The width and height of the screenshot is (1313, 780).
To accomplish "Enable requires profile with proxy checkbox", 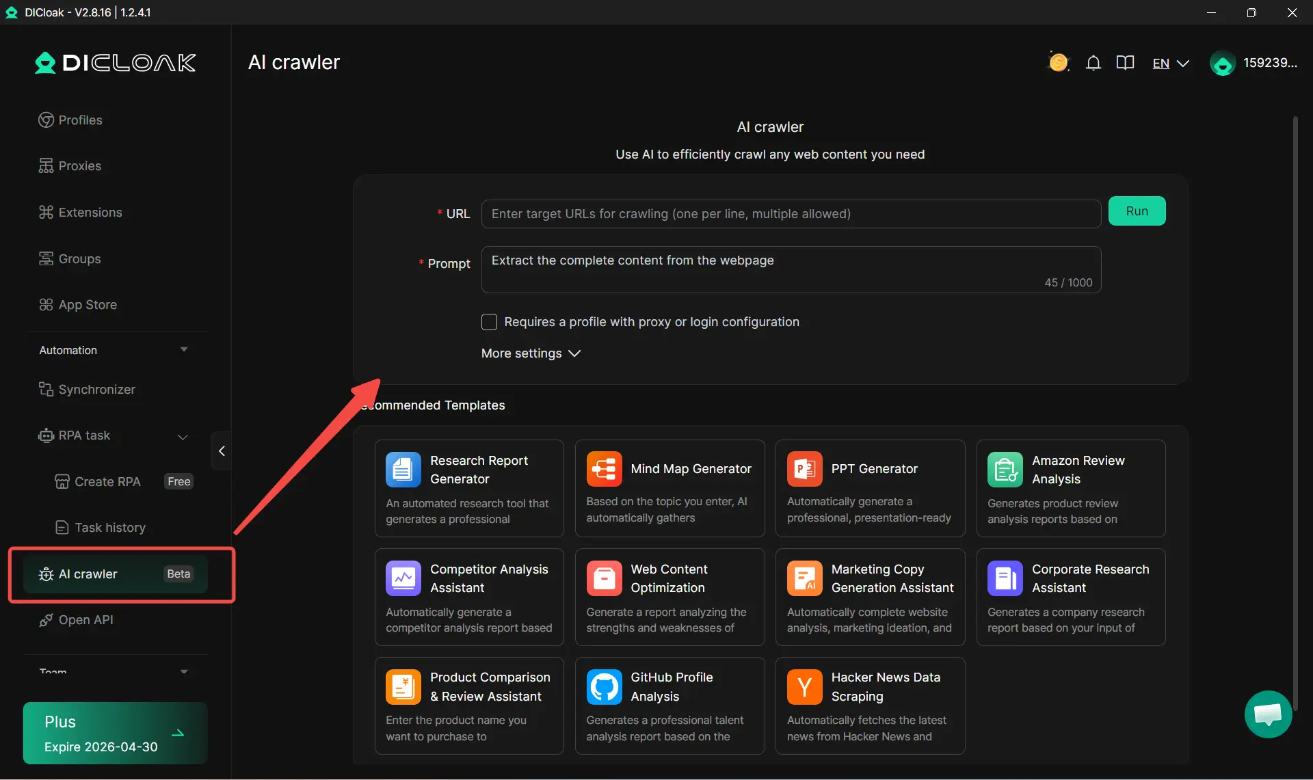I will 489,322.
